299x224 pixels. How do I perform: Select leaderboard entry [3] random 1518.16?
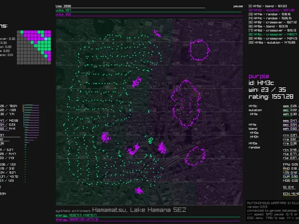coord(270,14)
